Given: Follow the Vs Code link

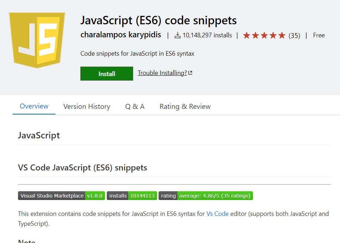Looking at the screenshot, I should tap(217, 214).
